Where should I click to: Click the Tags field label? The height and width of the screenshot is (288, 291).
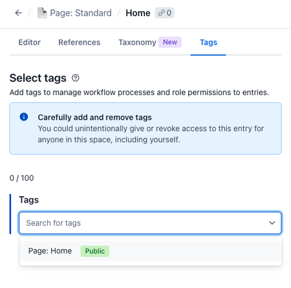click(28, 200)
